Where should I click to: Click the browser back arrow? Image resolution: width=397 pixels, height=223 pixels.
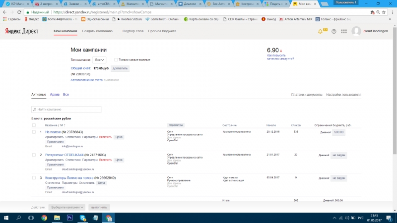click(x=5, y=12)
